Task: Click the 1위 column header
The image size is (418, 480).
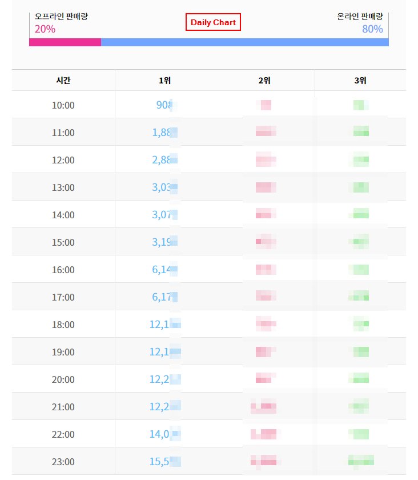Action: coord(164,81)
